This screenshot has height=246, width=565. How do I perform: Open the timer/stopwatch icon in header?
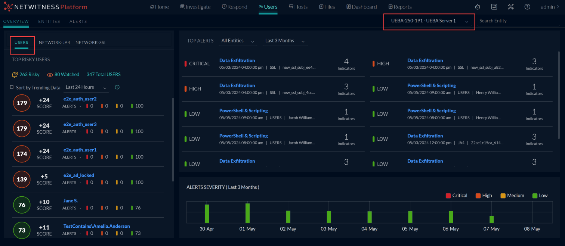coord(478,7)
